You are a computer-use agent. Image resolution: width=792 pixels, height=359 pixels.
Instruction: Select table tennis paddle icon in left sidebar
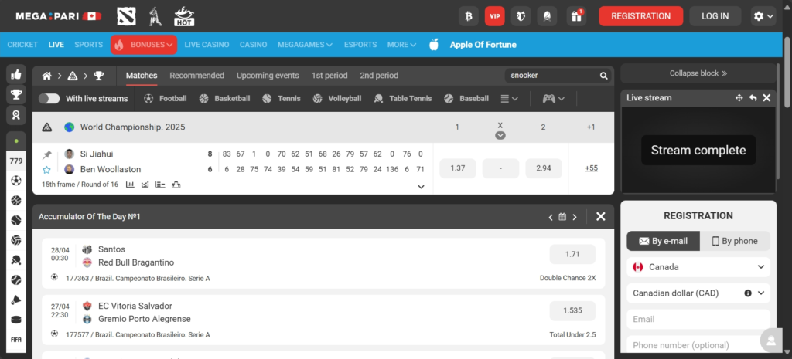point(16,260)
